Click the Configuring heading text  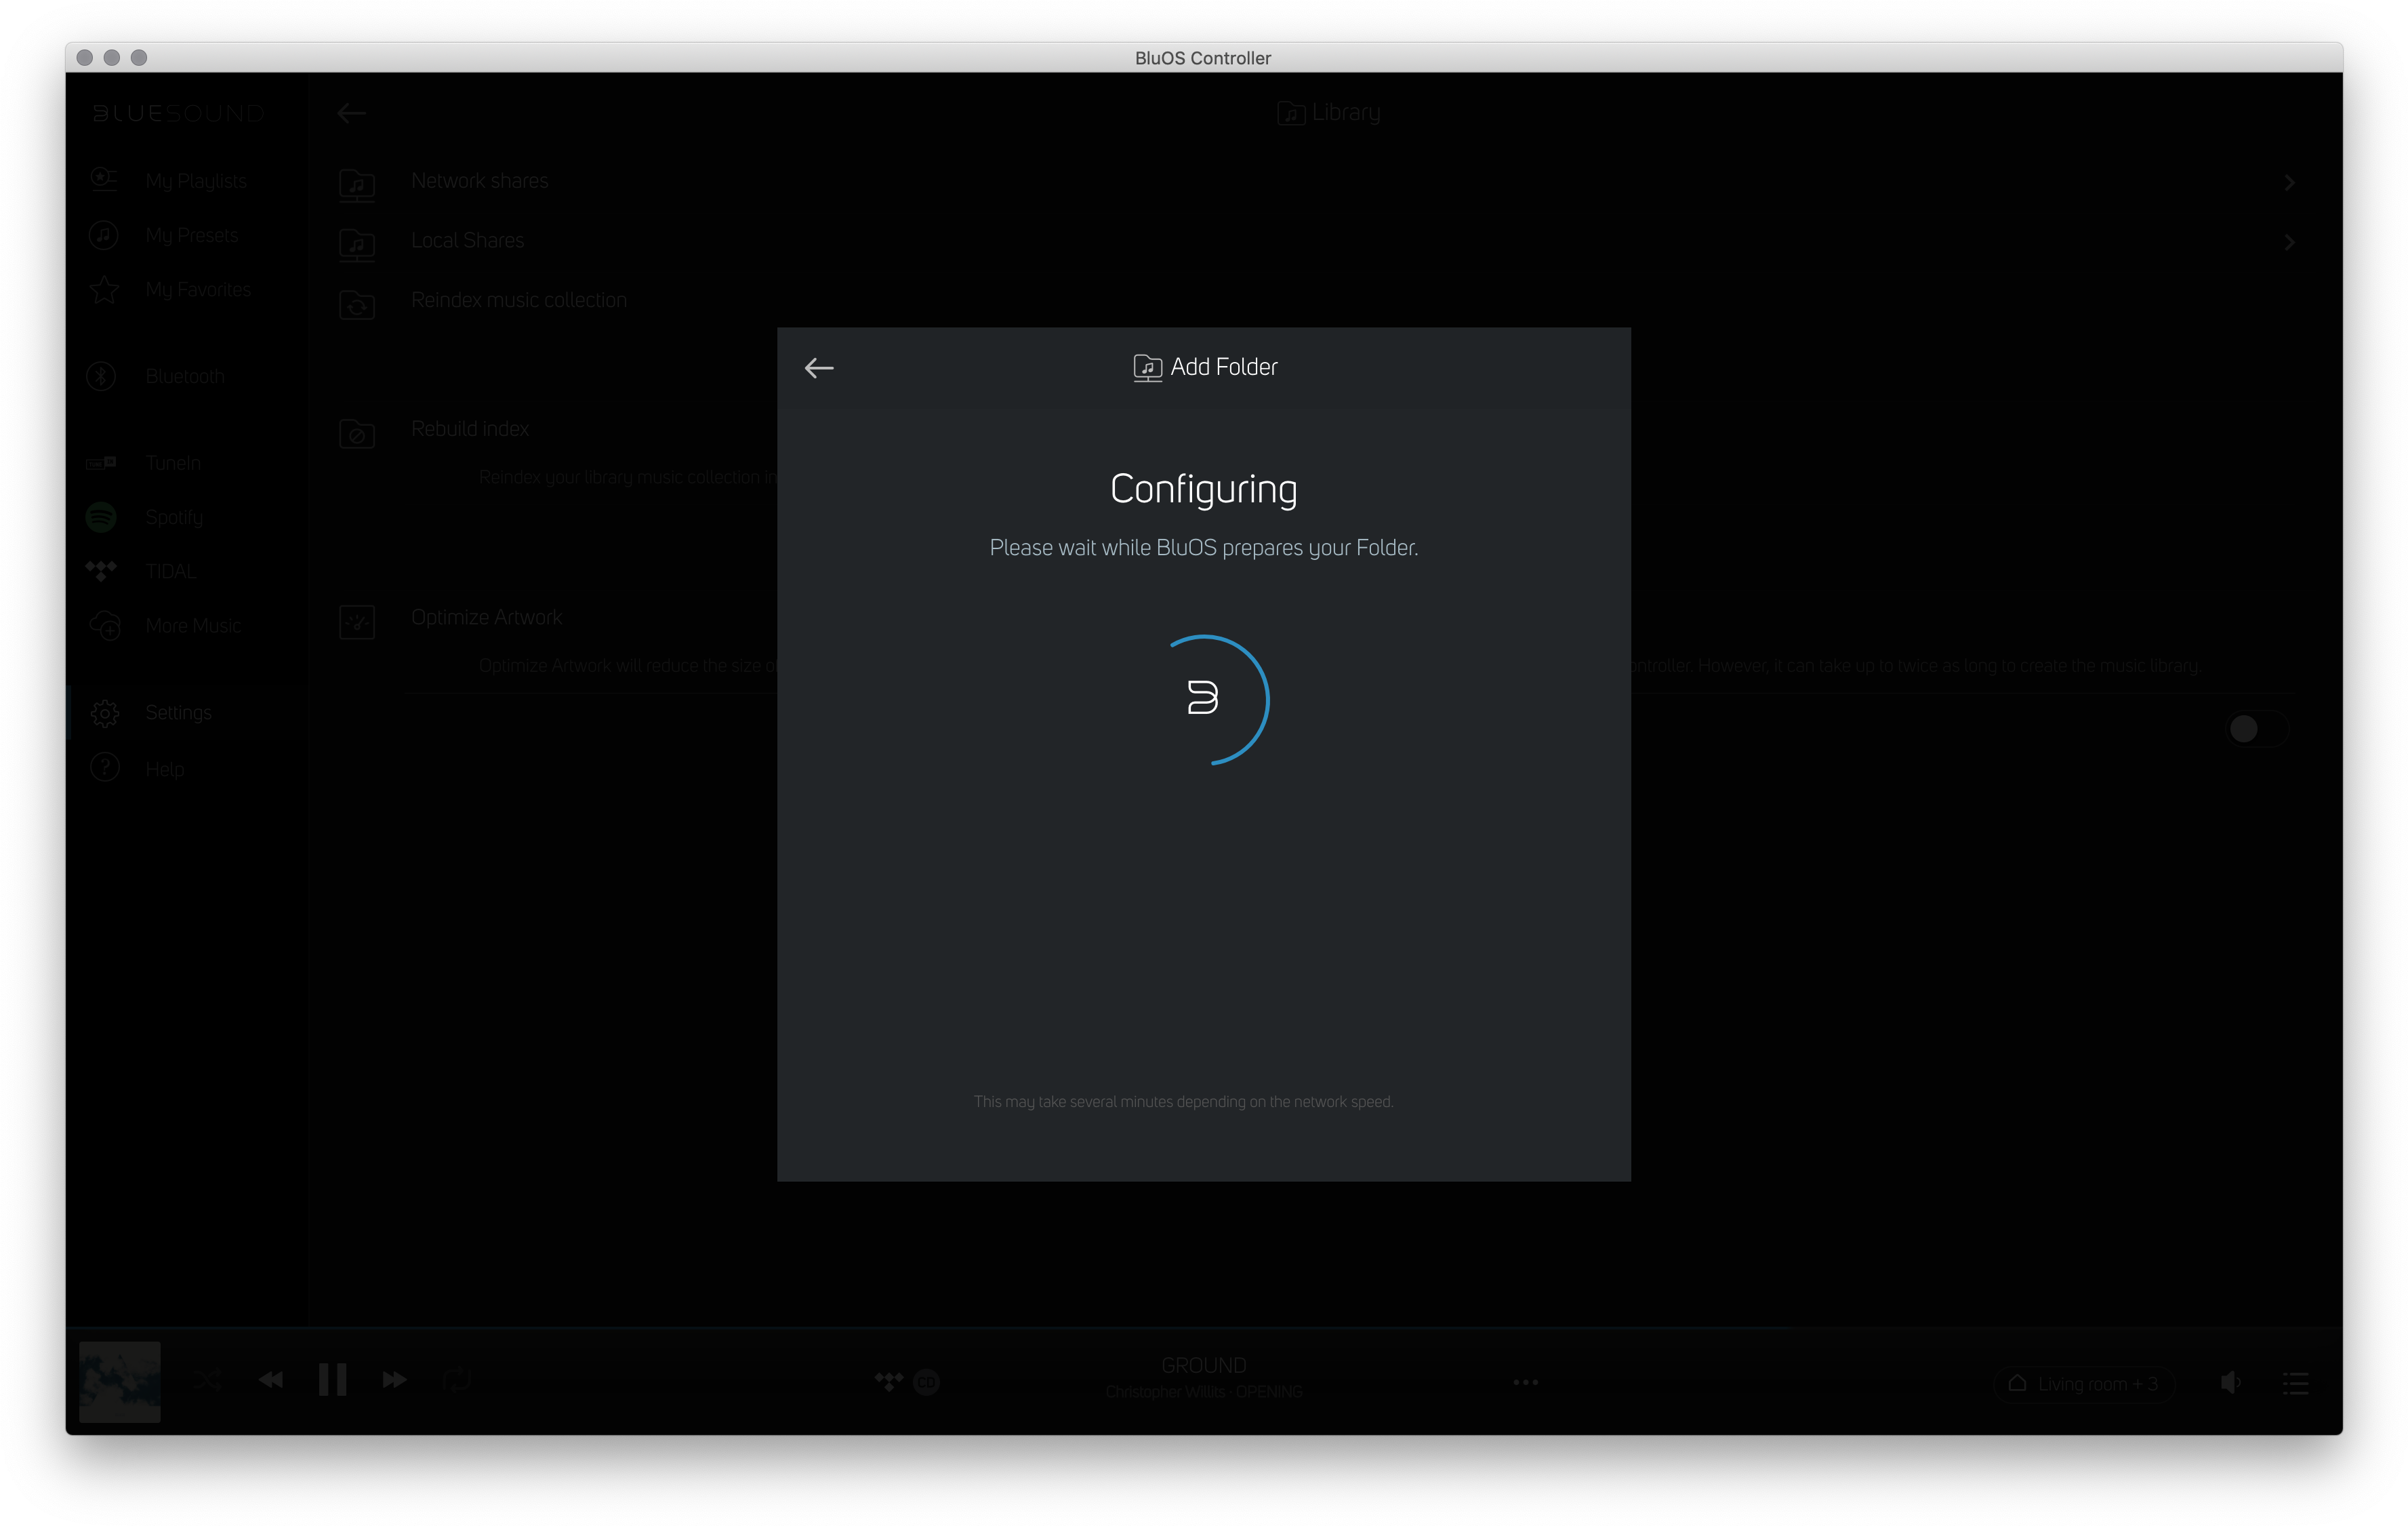[x=1203, y=490]
